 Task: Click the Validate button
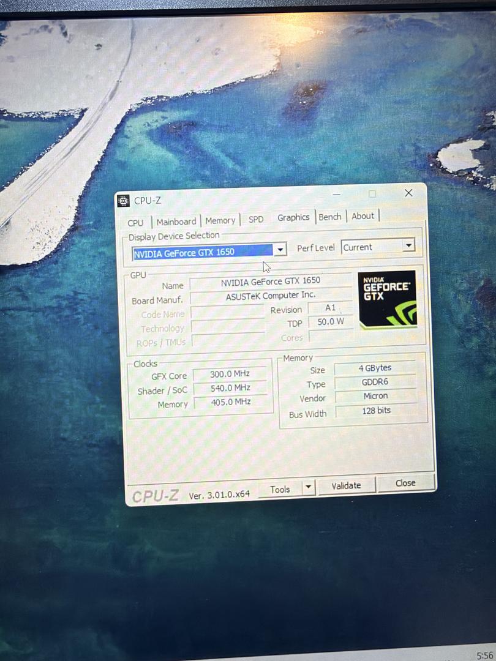pos(346,485)
